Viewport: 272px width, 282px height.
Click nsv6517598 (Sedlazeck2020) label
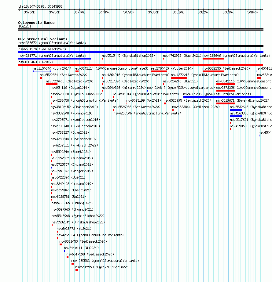click(x=90, y=255)
